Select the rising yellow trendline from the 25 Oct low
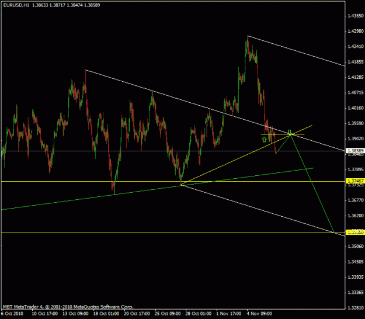 246,155
